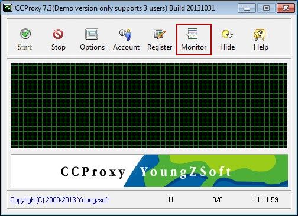Open the Register dialog
The width and height of the screenshot is (298, 216).
pos(160,34)
